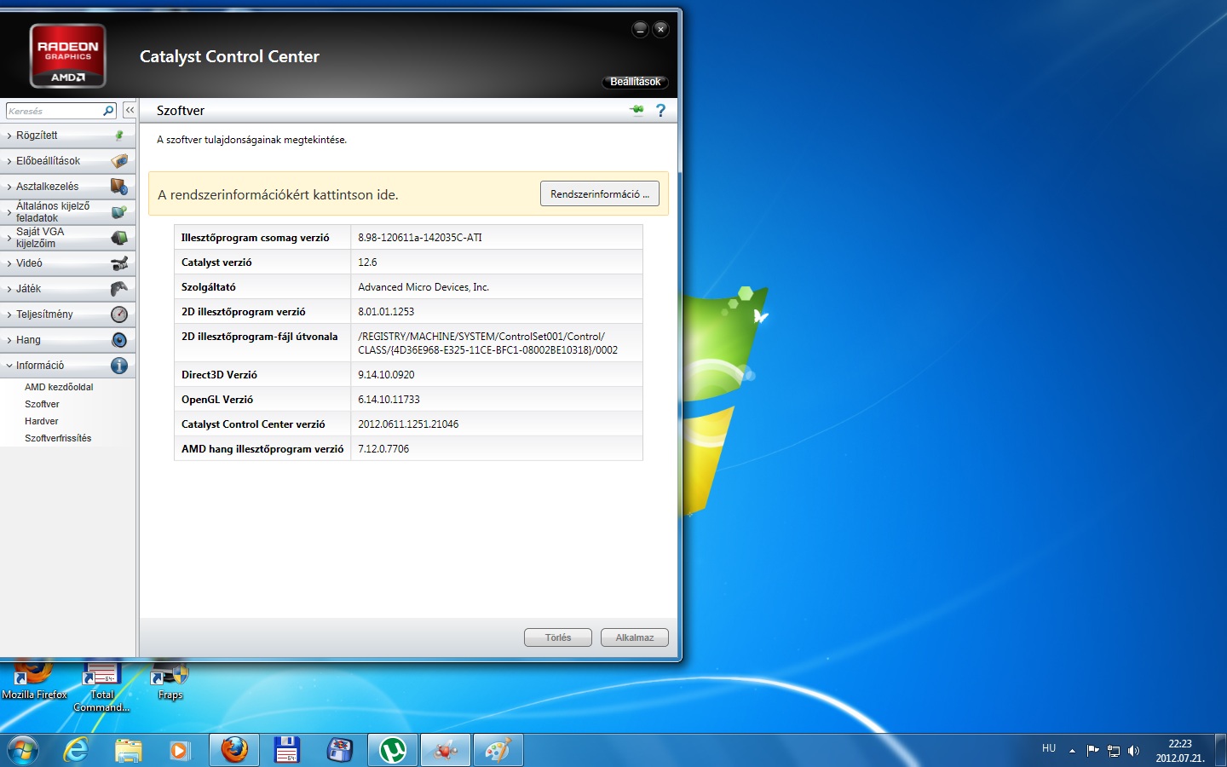Click the HU language indicator
This screenshot has width=1227, height=767.
[x=1049, y=748]
